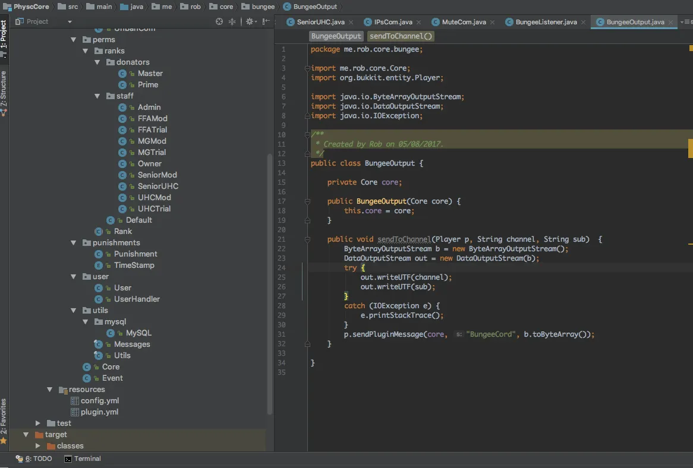Switch to the SeniorUHC.java tab
The height and width of the screenshot is (468, 693).
320,22
